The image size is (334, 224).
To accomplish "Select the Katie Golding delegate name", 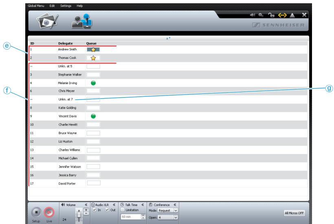I will pyautogui.click(x=67, y=108).
